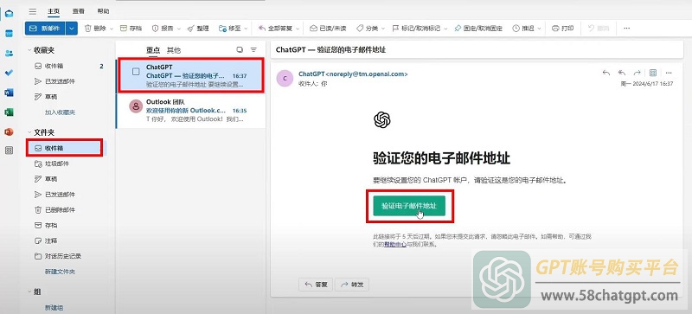This screenshot has width=692, height=314.
Task: Click the 报告 shield toolbar button
Action: point(163,29)
